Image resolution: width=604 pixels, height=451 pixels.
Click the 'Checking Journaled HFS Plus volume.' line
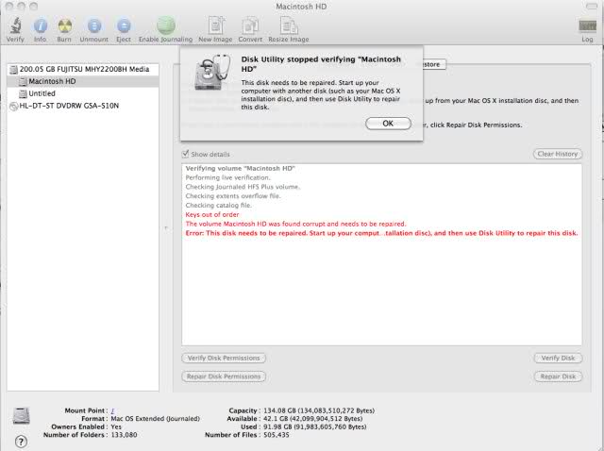(x=243, y=187)
